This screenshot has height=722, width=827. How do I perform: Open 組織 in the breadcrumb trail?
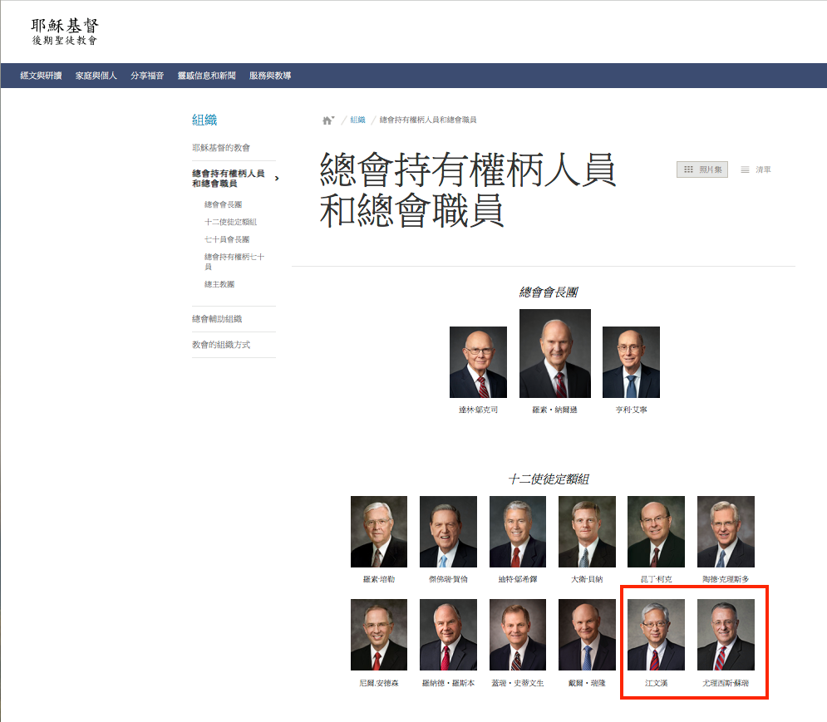(x=357, y=120)
